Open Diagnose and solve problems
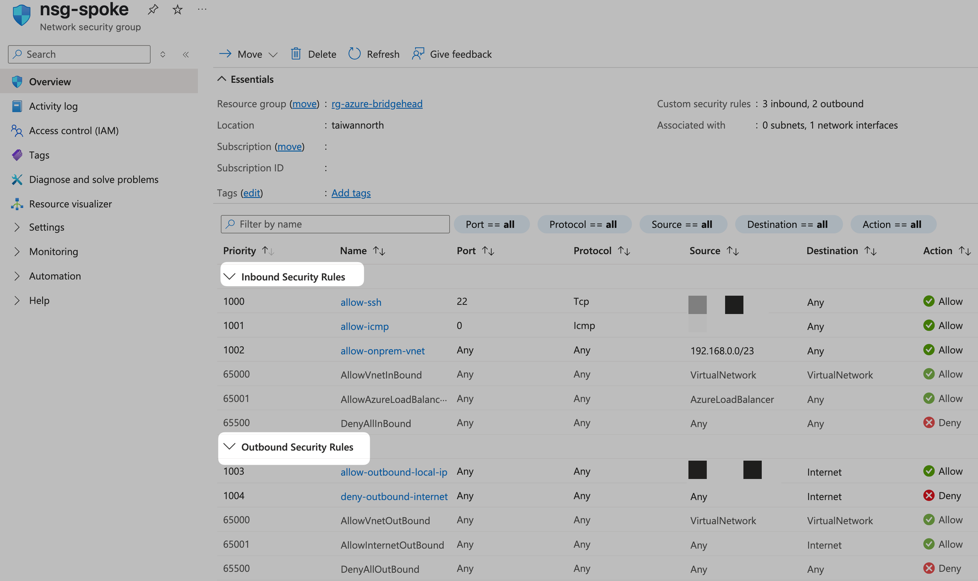 click(x=93, y=179)
